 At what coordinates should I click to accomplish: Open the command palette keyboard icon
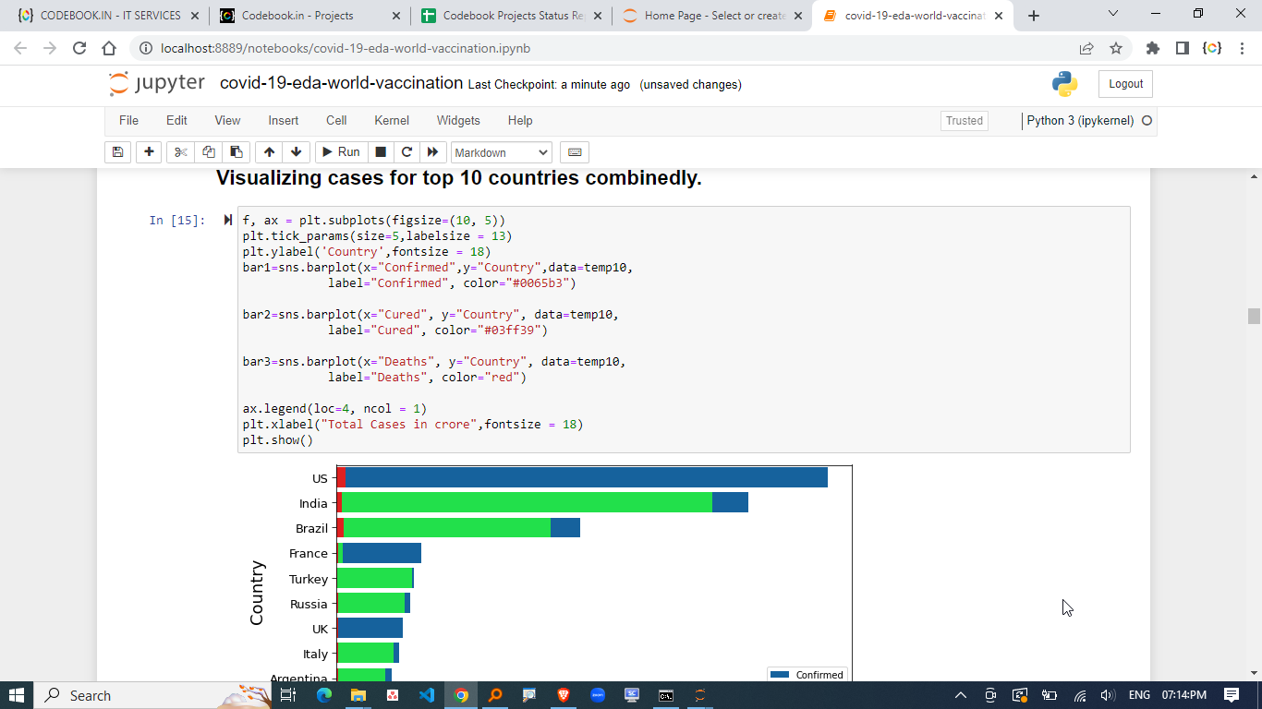click(x=574, y=152)
